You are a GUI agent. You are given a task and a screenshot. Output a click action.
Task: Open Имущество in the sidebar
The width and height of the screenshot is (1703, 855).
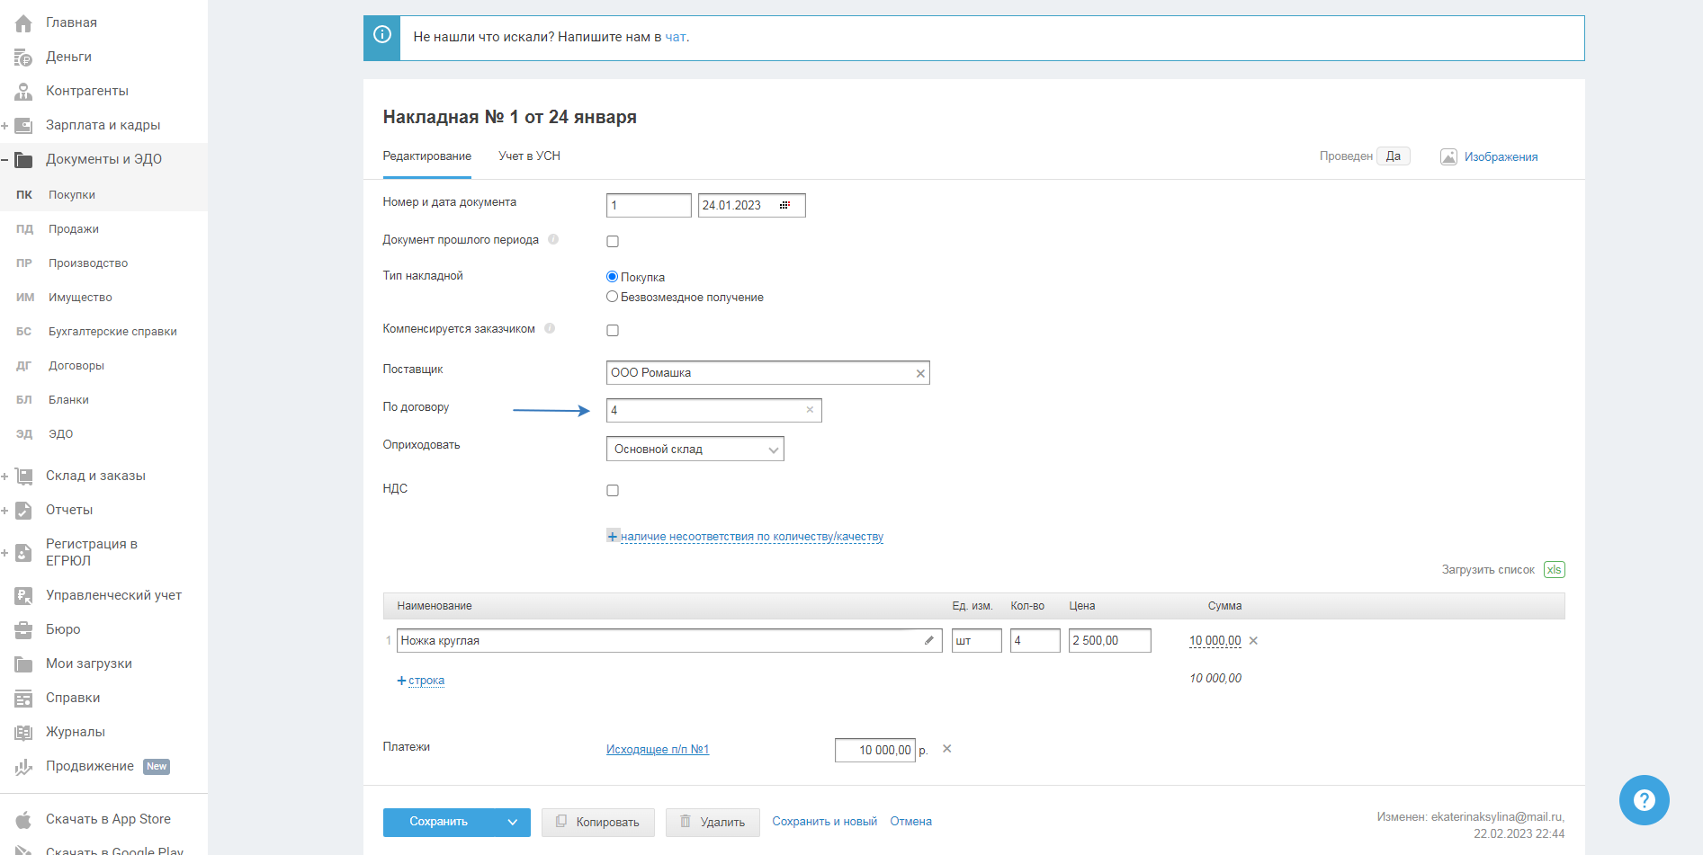tap(80, 298)
